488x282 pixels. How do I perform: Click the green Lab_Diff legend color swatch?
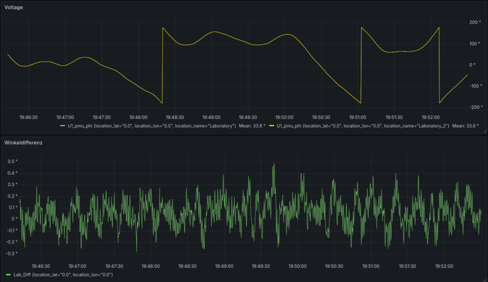[9, 275]
